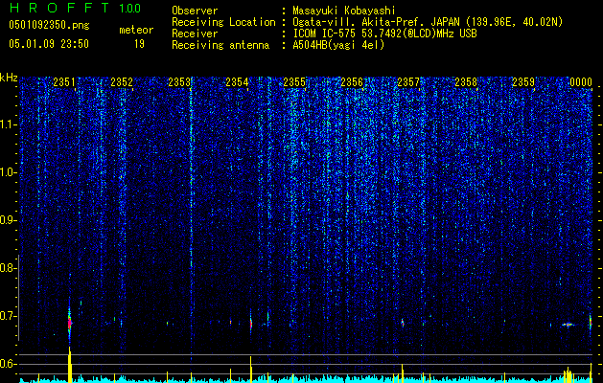Click the kHz axis unit label

9,78
